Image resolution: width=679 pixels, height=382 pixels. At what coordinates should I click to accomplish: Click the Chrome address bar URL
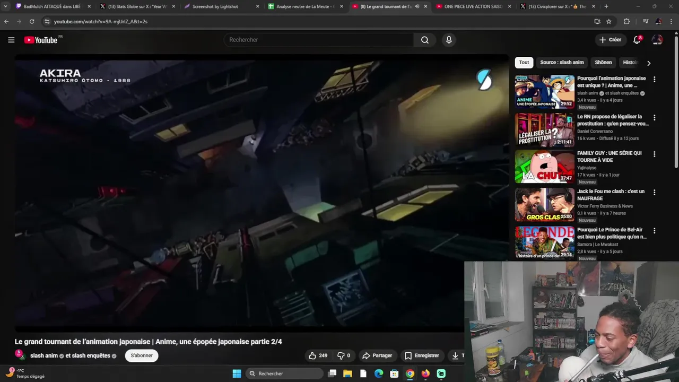point(101,21)
